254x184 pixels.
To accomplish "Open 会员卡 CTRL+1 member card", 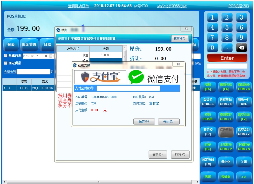I will (x=208, y=102).
